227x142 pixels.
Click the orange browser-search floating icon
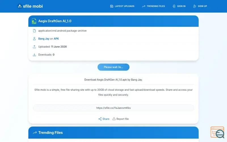(x=217, y=132)
